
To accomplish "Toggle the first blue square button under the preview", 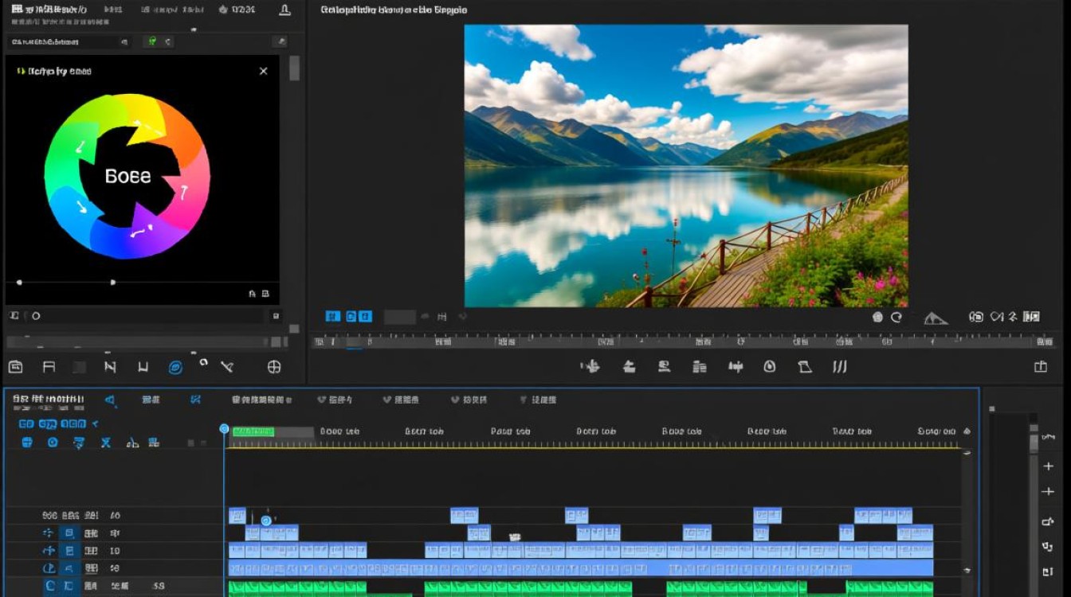I will click(332, 317).
